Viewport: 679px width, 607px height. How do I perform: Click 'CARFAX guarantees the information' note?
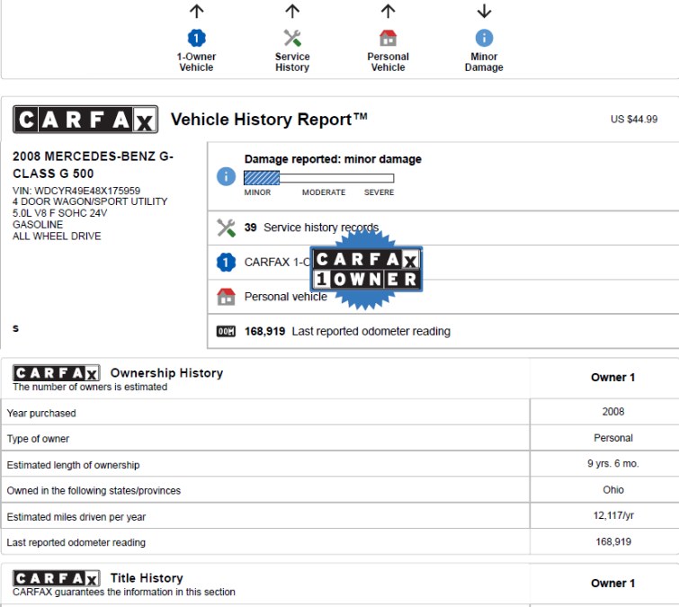(x=124, y=593)
